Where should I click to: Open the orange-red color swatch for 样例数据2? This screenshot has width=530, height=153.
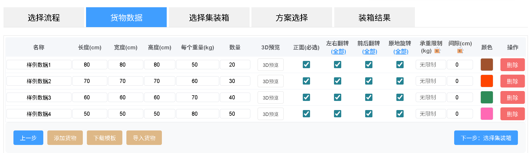point(487,81)
